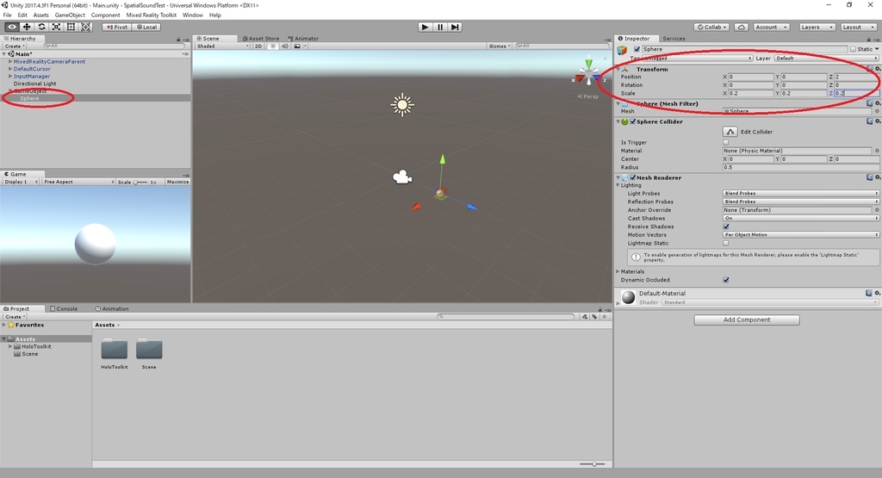Screen dimensions: 882x478
Task: Open the Gizmos dropdown
Action: pyautogui.click(x=500, y=47)
